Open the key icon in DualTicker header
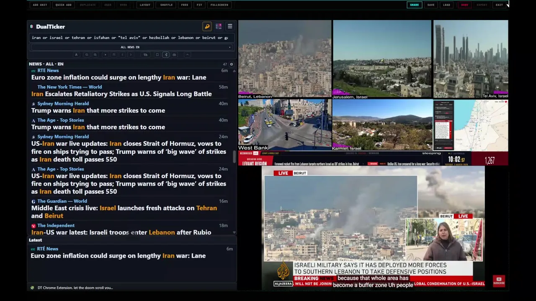Viewport: 536px width, 301px height. 207,26
